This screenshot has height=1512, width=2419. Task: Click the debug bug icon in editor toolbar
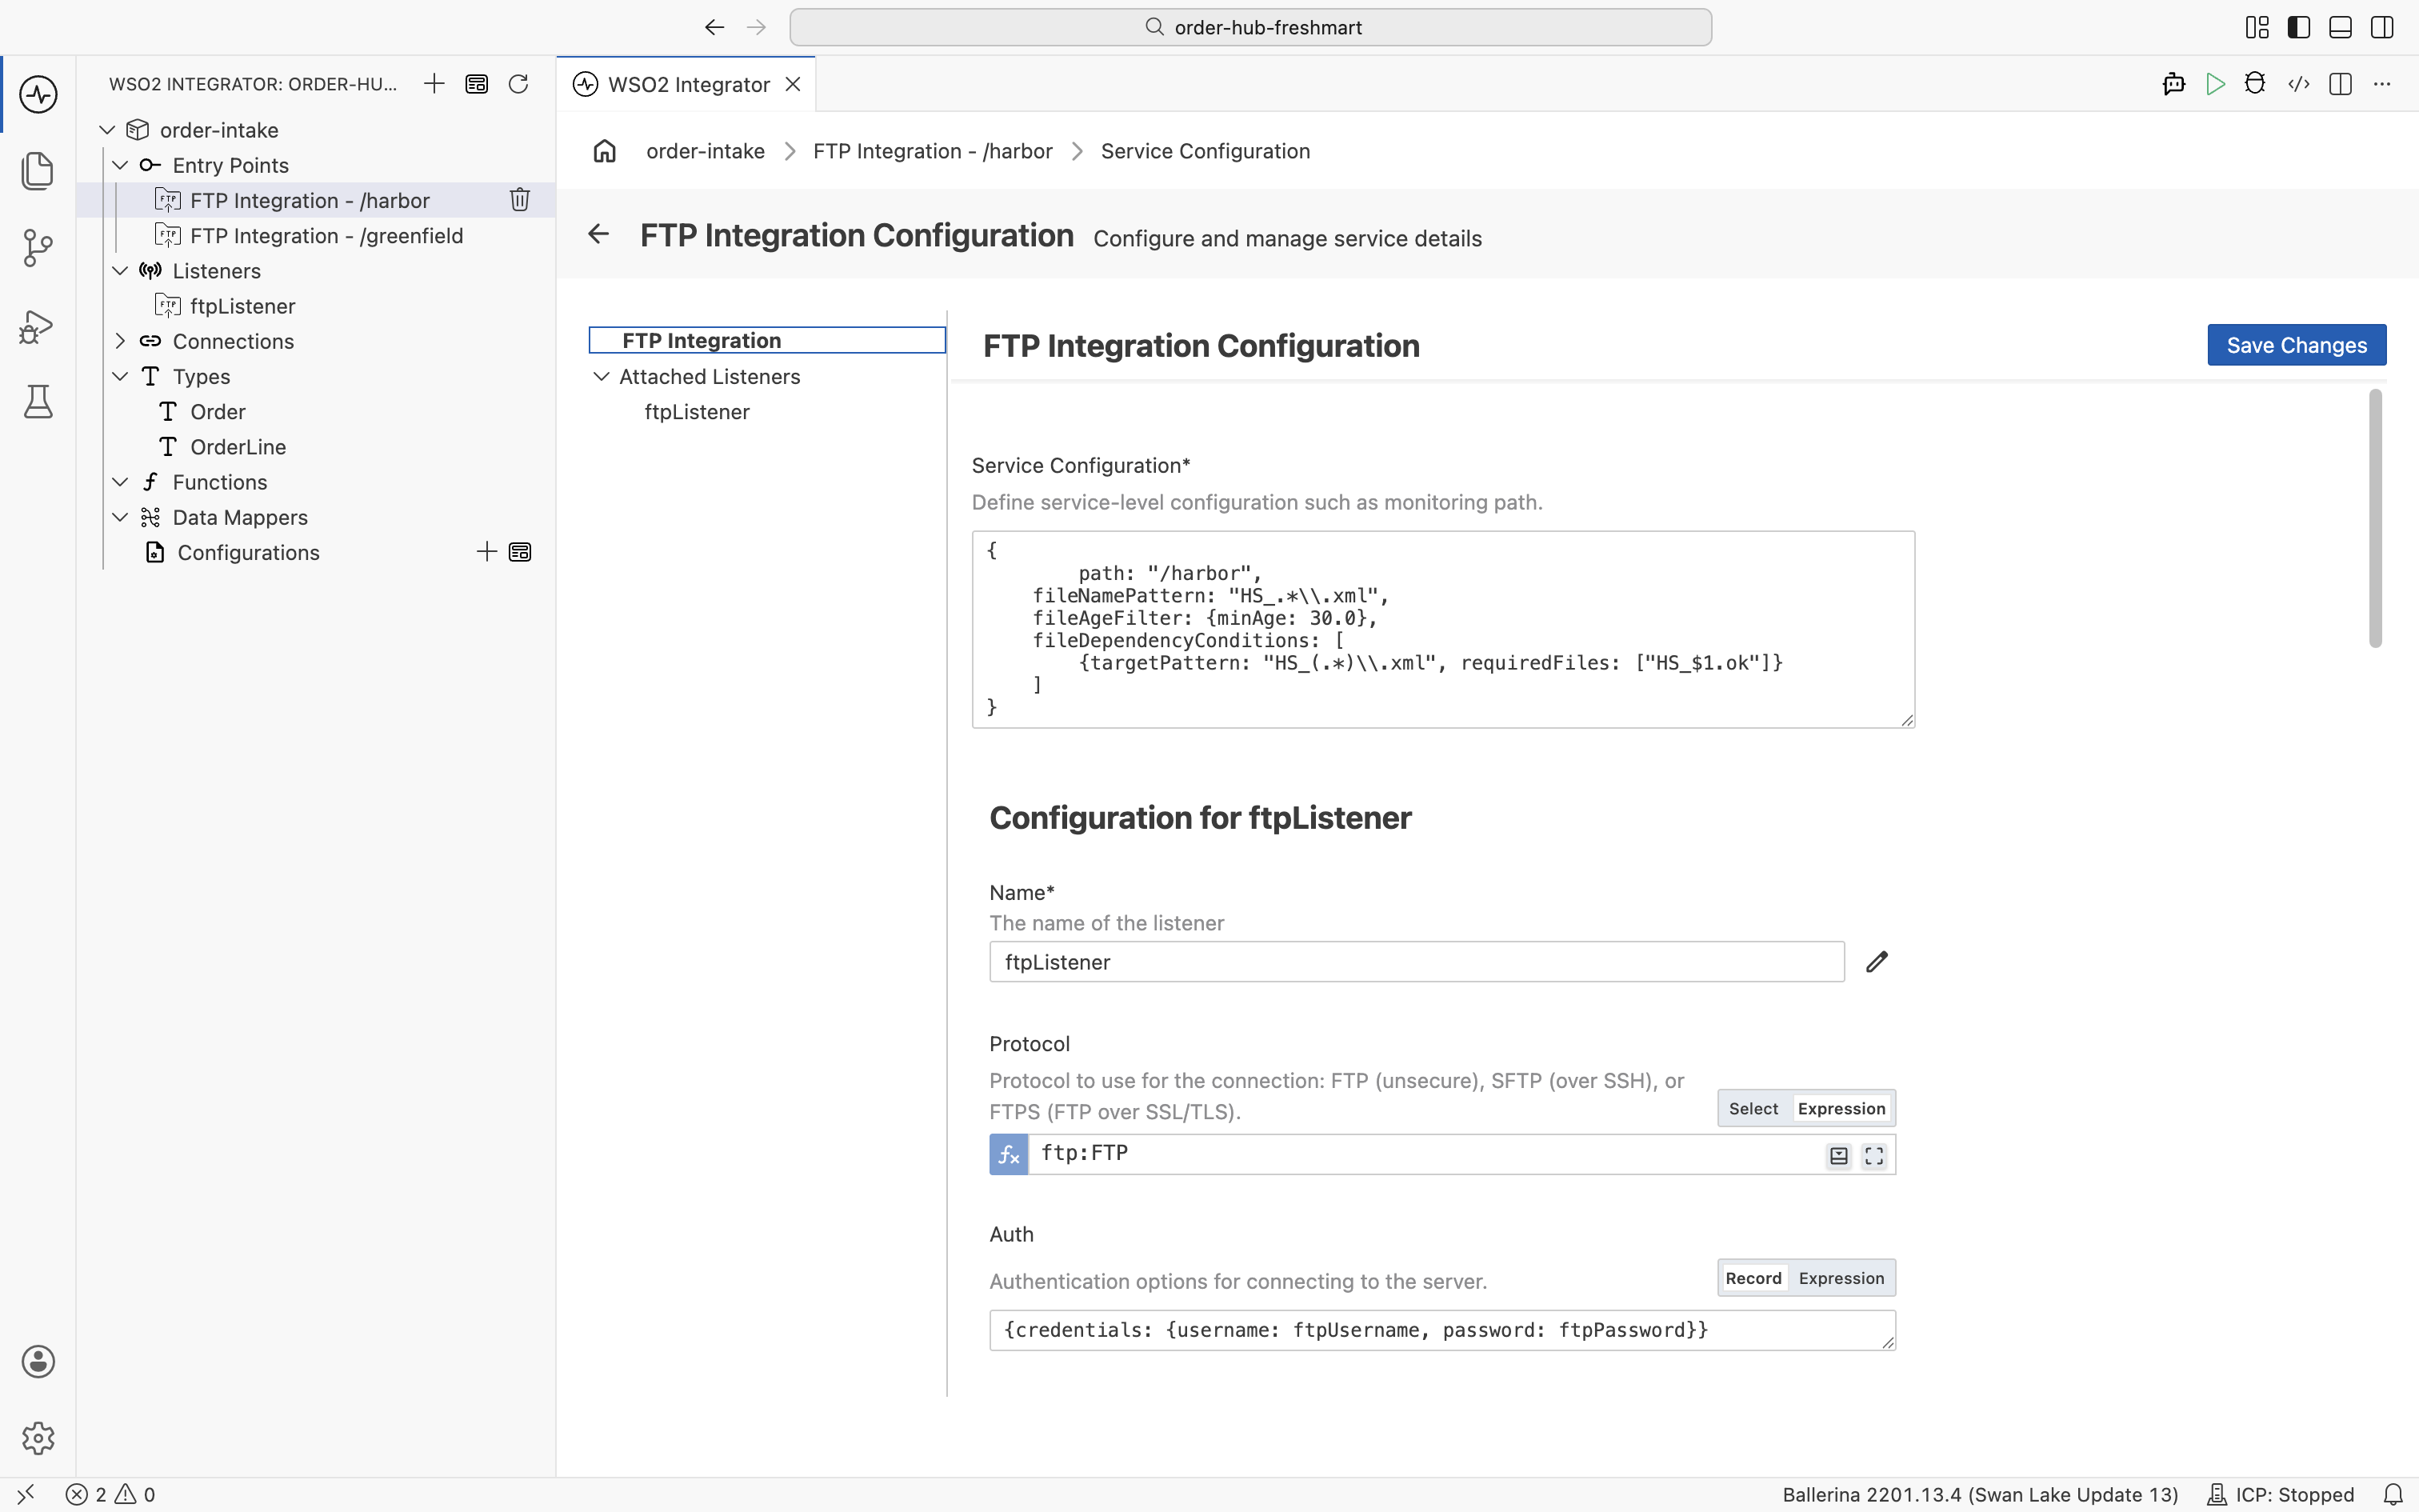tap(2255, 84)
